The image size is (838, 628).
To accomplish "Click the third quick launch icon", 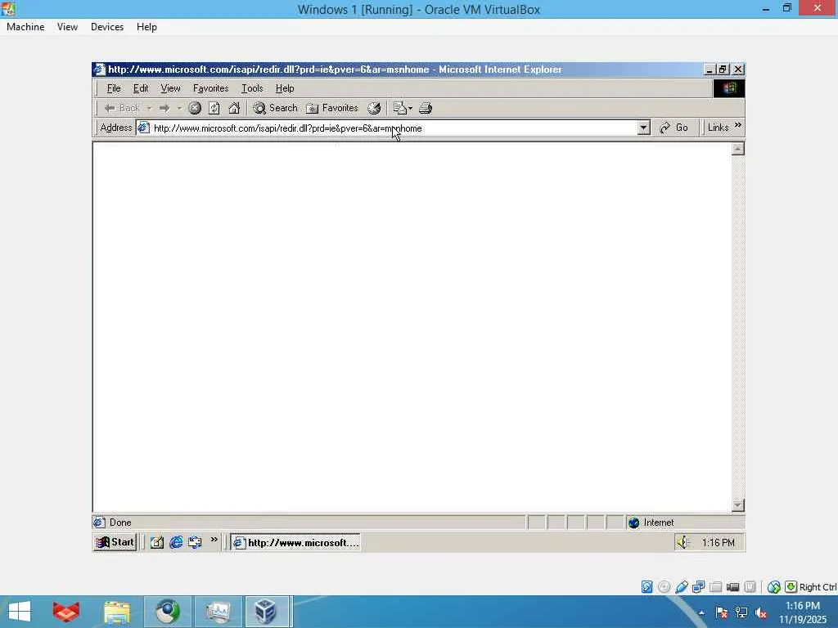I will coord(195,543).
